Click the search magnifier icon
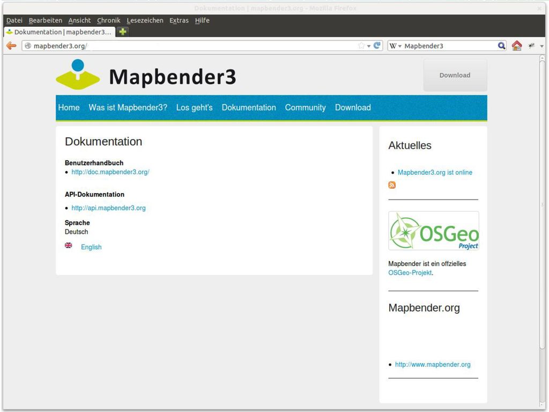Screen dimensions: 549x412 501,46
